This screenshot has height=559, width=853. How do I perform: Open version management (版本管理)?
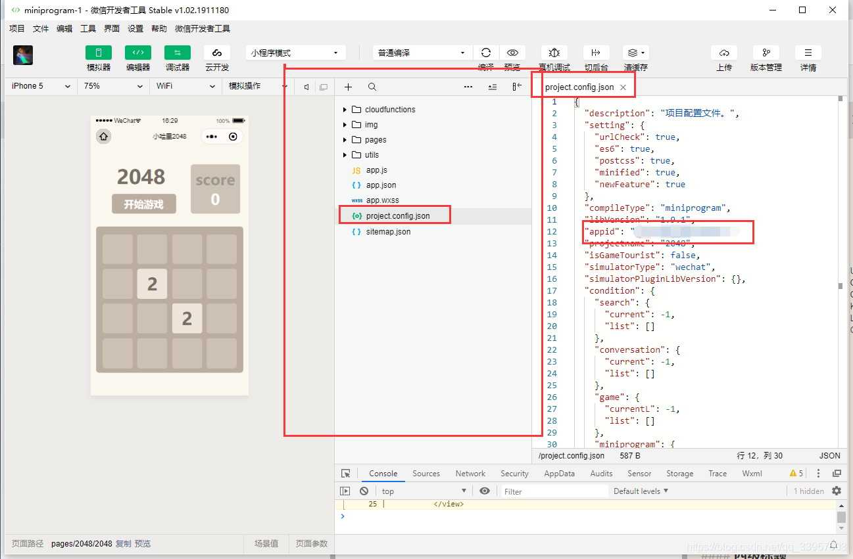coord(766,53)
